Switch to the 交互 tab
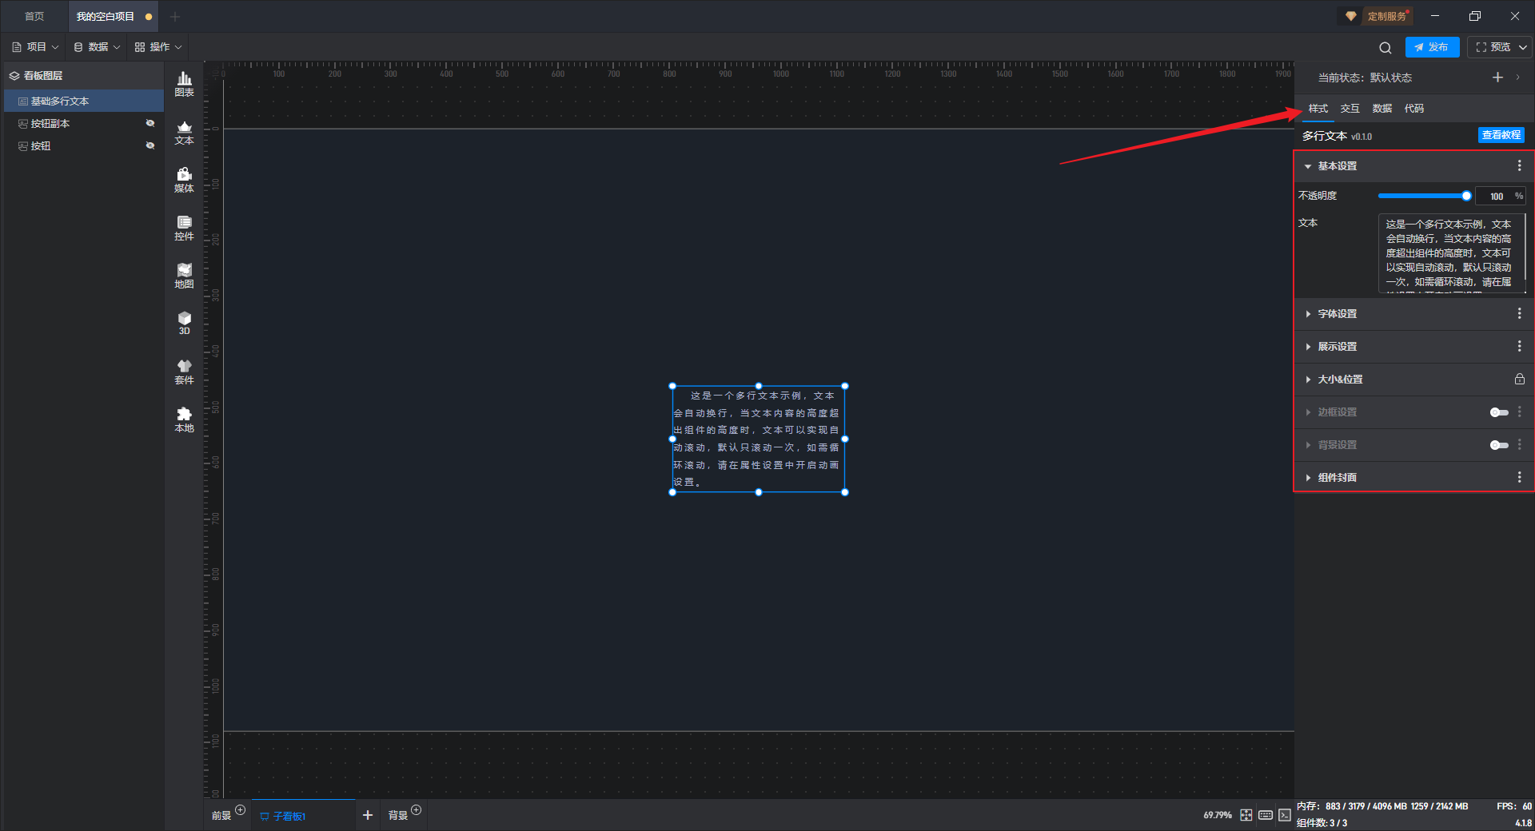 point(1350,109)
